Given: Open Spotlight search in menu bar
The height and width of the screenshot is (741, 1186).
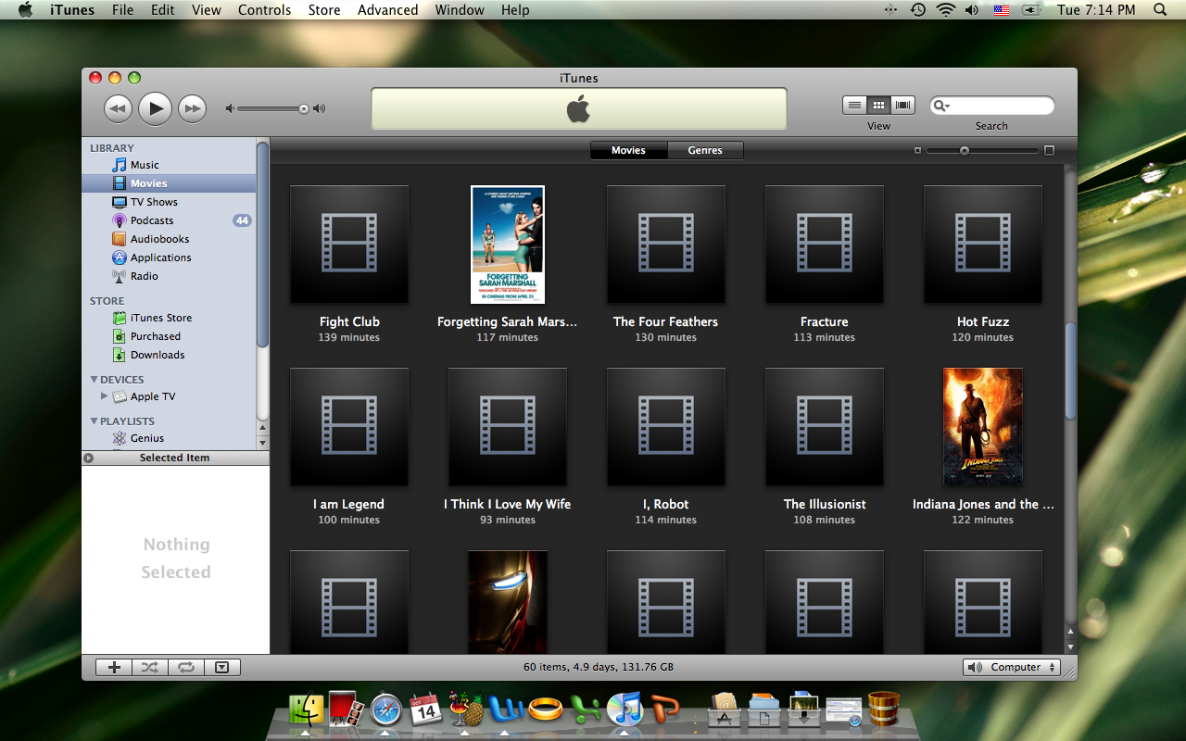Looking at the screenshot, I should [1160, 10].
